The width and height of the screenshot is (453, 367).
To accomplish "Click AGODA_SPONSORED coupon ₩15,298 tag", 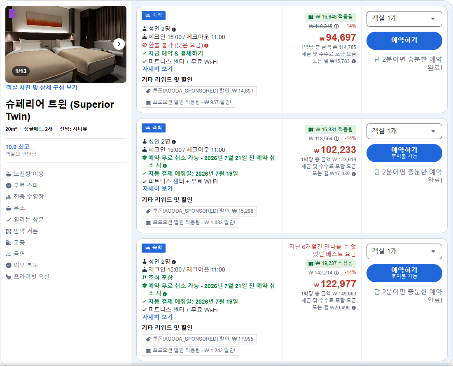I will pyautogui.click(x=199, y=211).
